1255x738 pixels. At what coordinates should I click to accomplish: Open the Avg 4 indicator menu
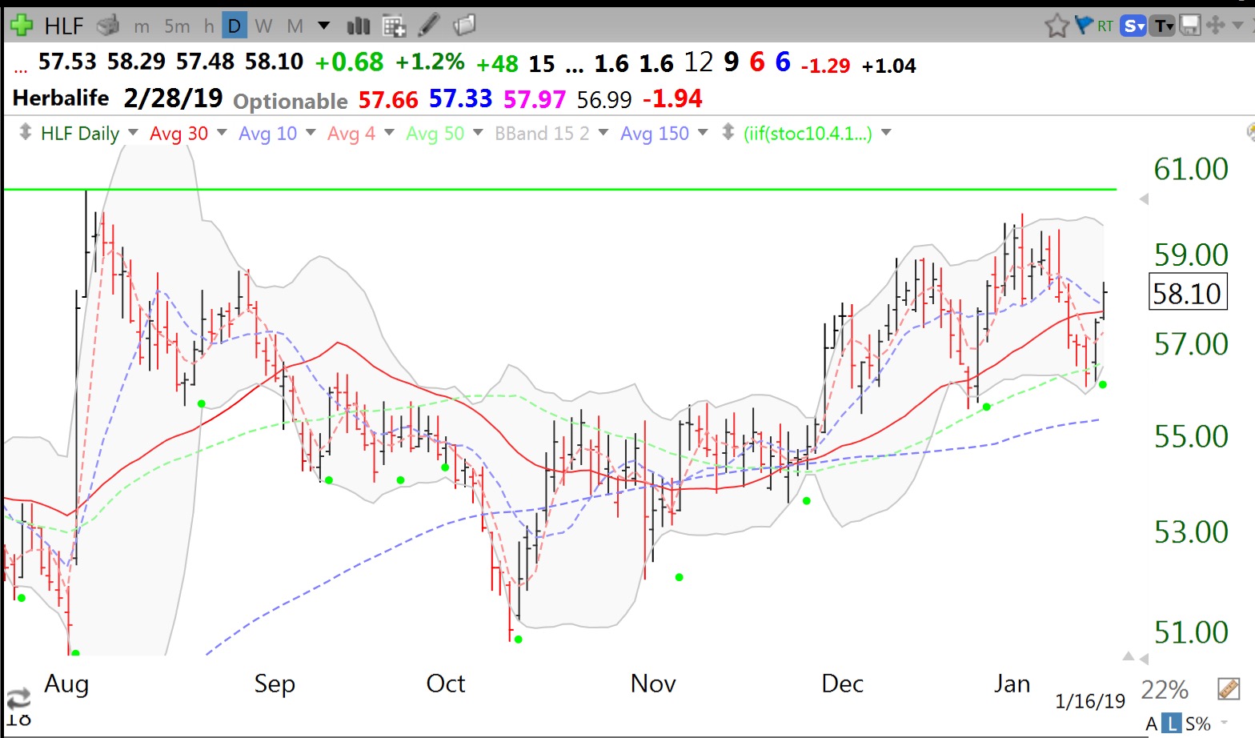point(389,133)
